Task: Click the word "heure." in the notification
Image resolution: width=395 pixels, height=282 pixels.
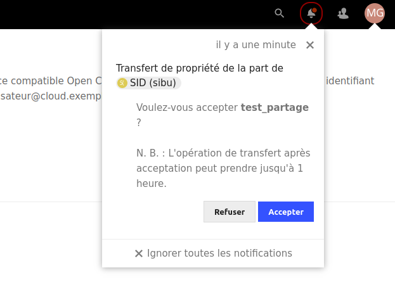Action: pos(152,183)
